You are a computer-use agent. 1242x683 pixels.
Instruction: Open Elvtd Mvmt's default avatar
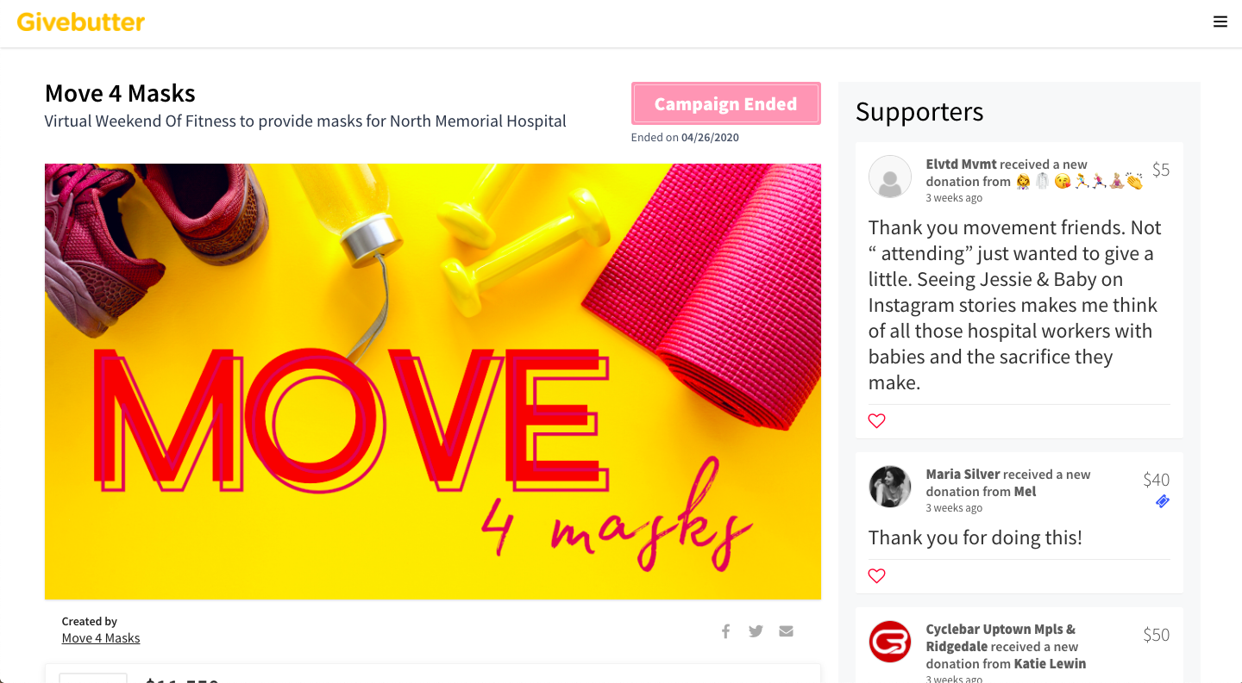pyautogui.click(x=890, y=177)
